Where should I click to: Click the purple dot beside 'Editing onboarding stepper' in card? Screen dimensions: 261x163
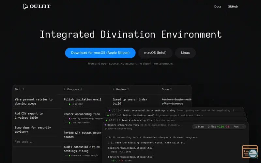point(69,119)
